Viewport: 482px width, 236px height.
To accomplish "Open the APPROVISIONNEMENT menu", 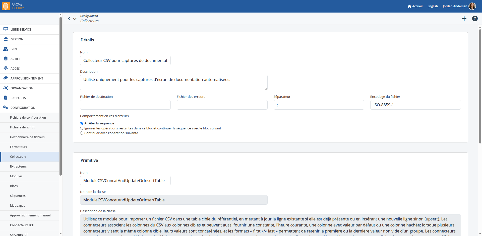I will pos(29,78).
